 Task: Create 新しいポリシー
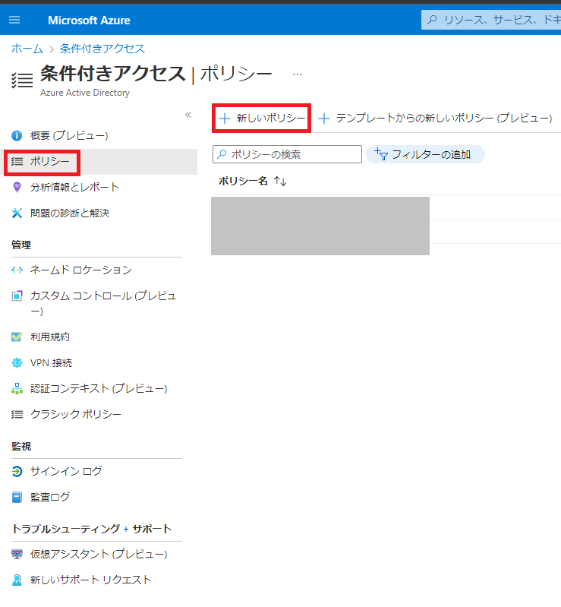pos(262,118)
